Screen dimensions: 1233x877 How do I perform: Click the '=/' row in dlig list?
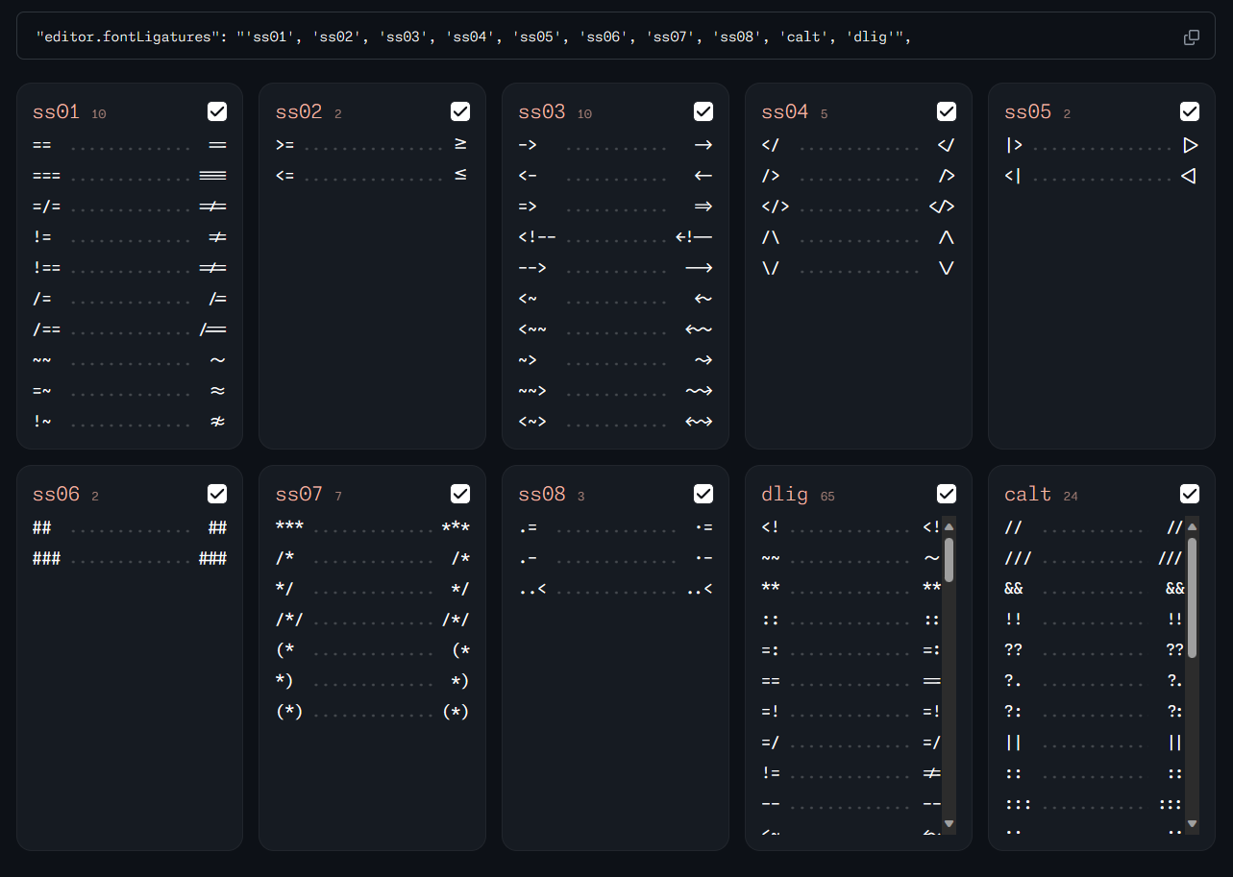tap(851, 743)
